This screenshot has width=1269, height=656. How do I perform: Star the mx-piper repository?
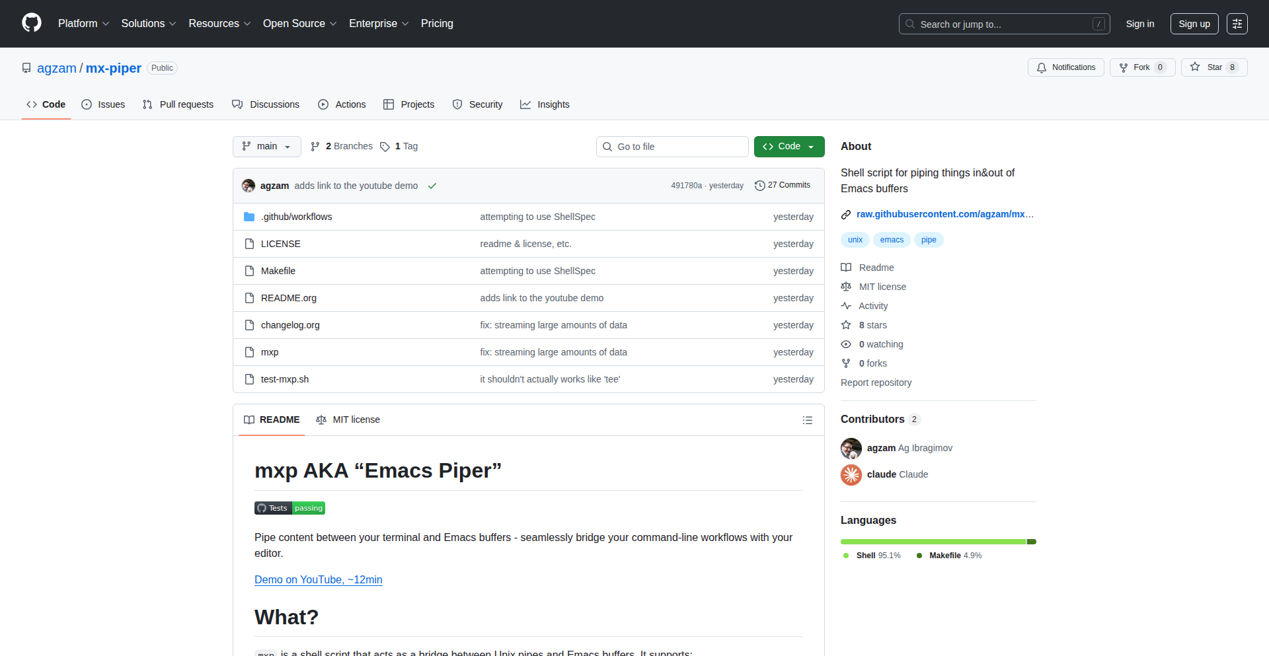tap(1208, 67)
